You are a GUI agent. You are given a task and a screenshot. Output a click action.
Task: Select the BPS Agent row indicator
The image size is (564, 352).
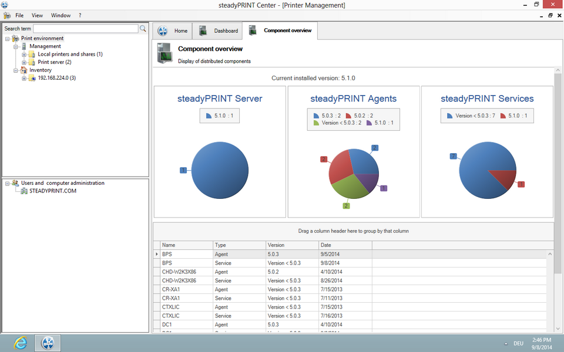pyautogui.click(x=156, y=254)
